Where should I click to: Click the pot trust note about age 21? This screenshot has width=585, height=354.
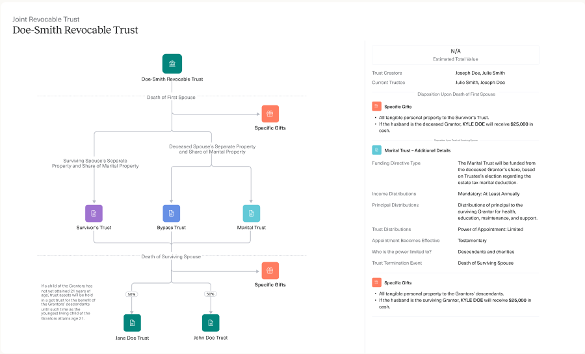[x=68, y=302]
